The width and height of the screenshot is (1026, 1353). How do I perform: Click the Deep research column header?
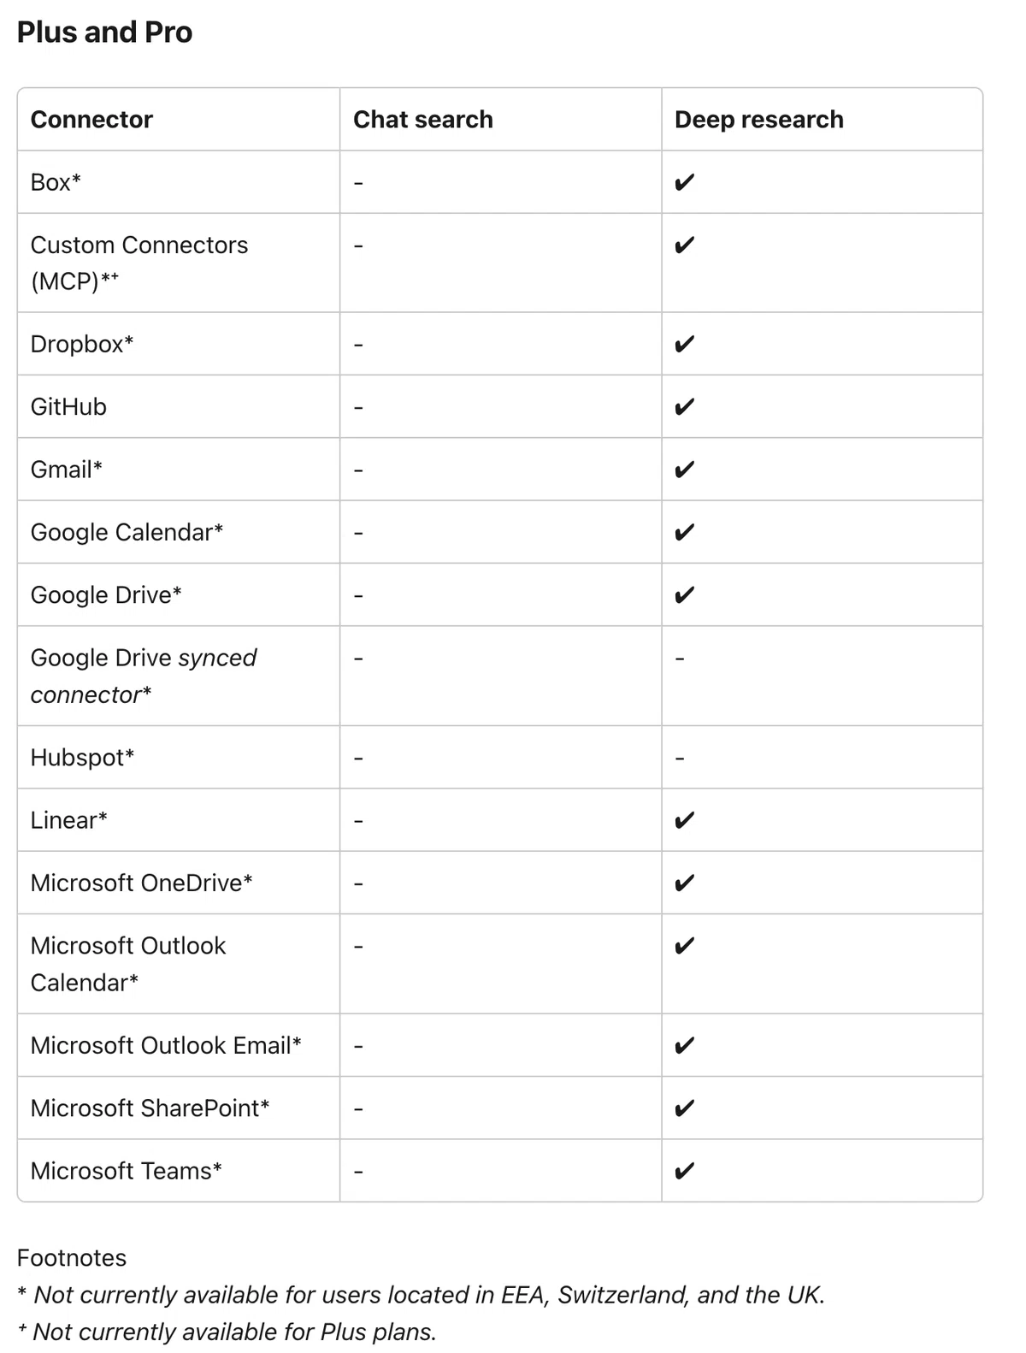click(759, 120)
